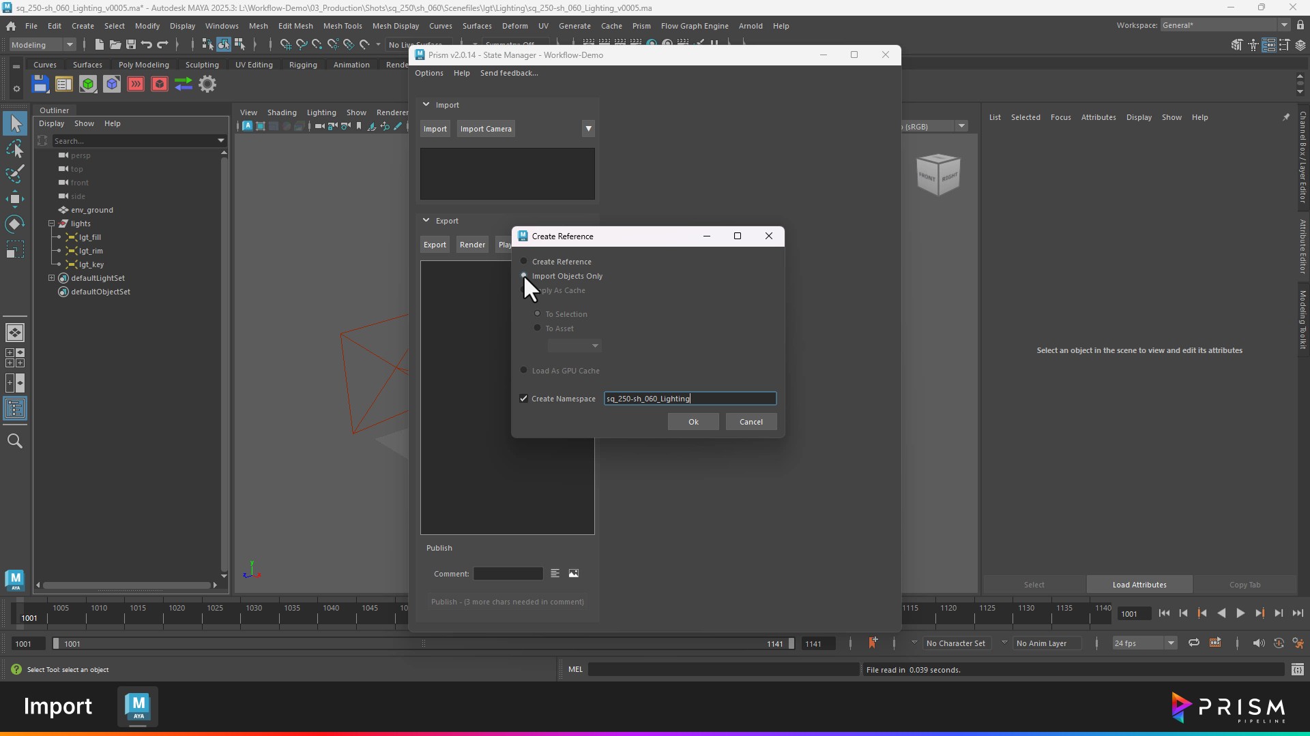
Task: Open comment text list icon in Publish
Action: [x=555, y=574]
